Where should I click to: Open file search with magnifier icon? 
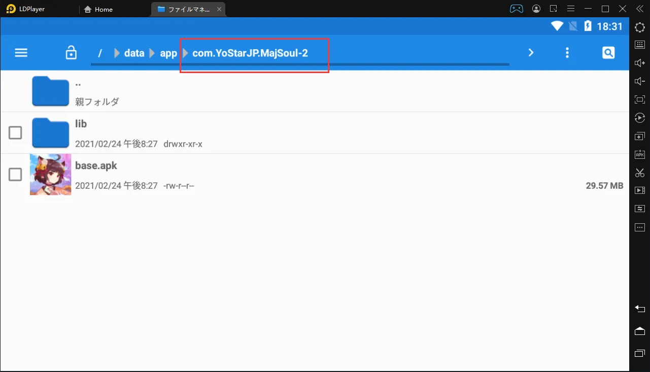[608, 52]
